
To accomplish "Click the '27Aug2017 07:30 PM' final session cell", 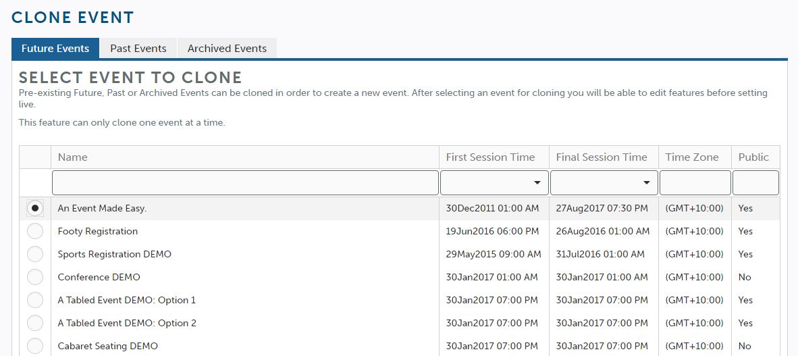I will [602, 208].
